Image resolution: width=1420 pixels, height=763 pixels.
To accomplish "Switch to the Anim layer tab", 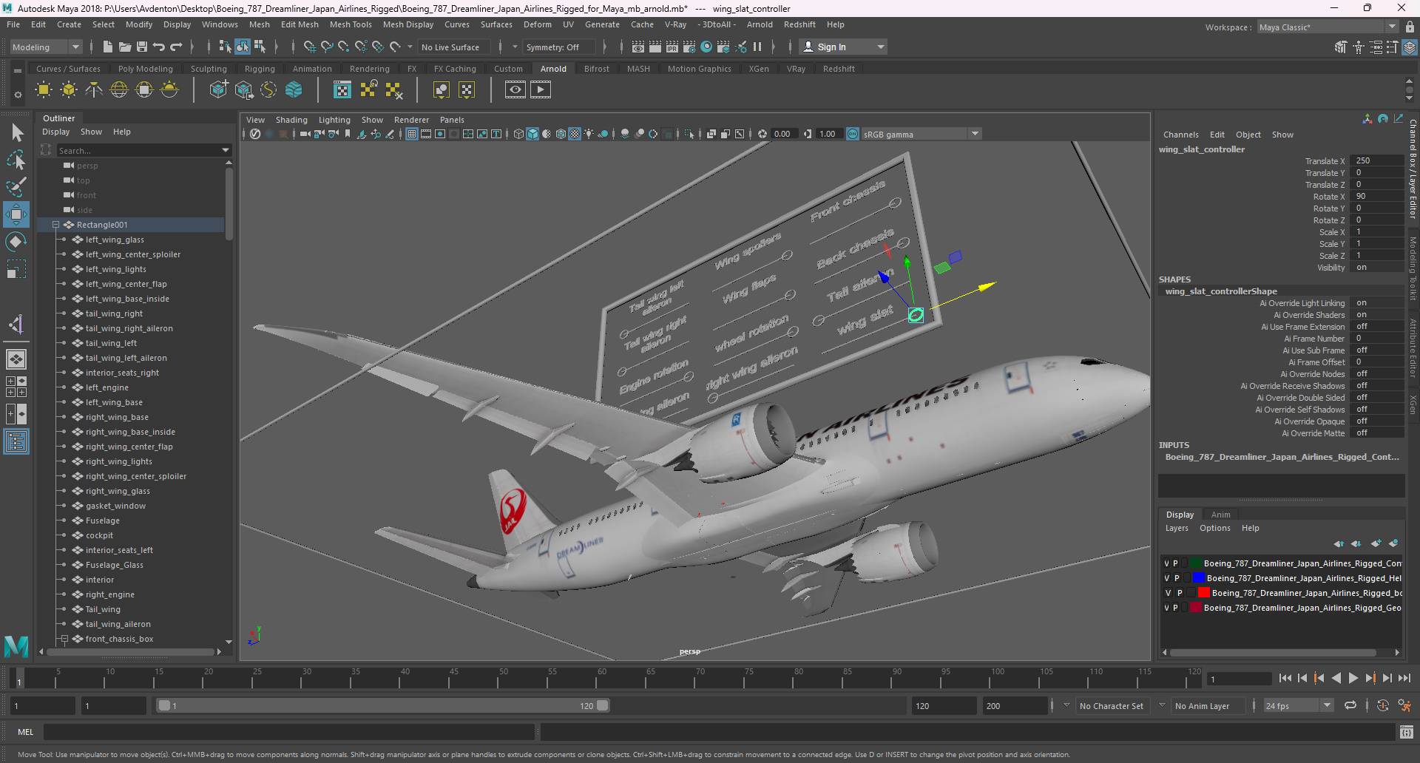I will point(1221,515).
